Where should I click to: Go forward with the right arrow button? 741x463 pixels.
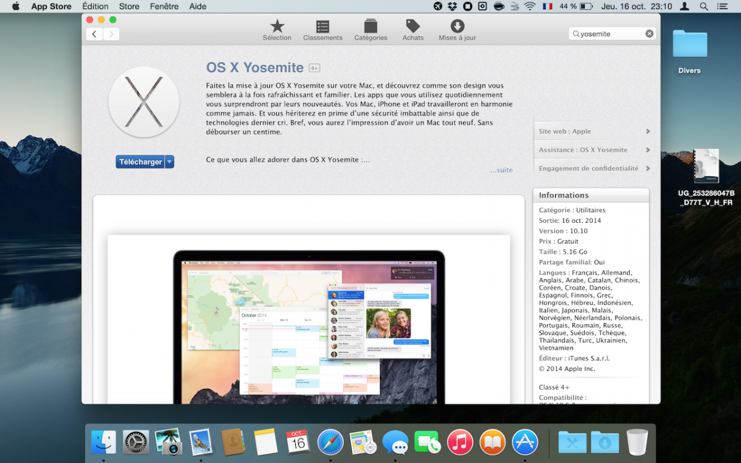111,34
